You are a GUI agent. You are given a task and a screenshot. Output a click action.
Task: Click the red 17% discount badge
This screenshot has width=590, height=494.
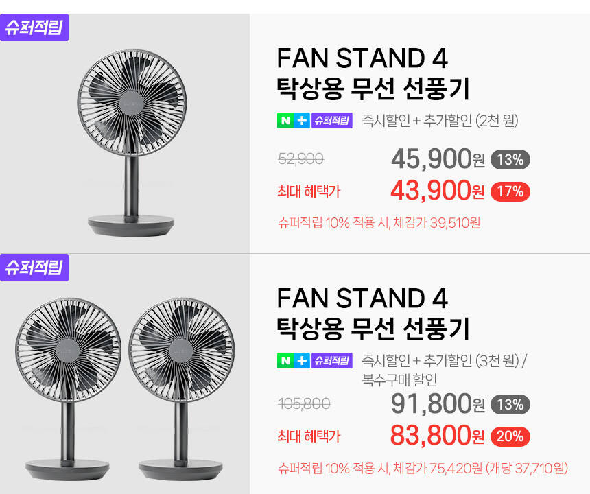point(510,191)
